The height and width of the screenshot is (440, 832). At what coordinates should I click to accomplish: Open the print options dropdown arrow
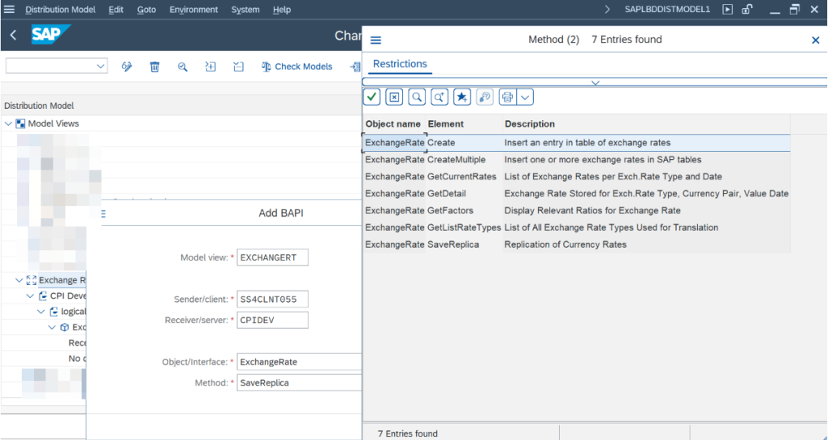pyautogui.click(x=525, y=97)
